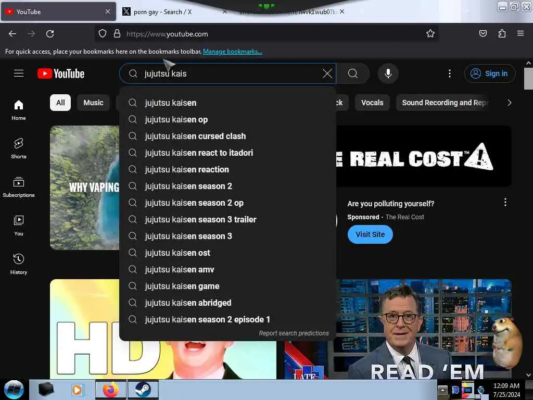
Task: Go back with the browser back arrow
Action: coord(12,34)
